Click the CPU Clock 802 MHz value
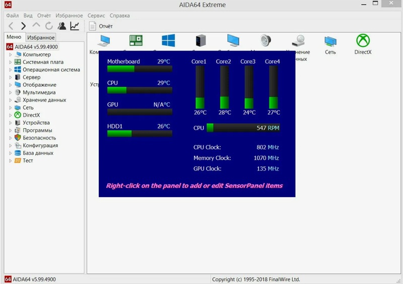Viewport: 403px width, 284px height. (x=267, y=147)
